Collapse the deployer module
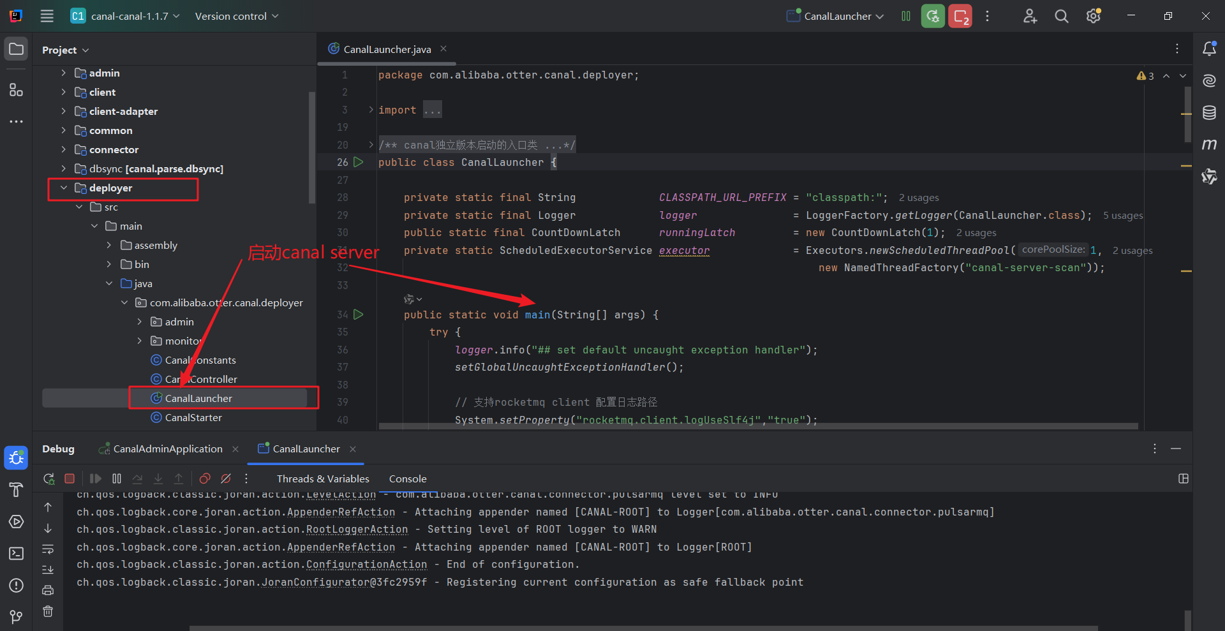Screen dimensions: 1225x631 pos(63,188)
